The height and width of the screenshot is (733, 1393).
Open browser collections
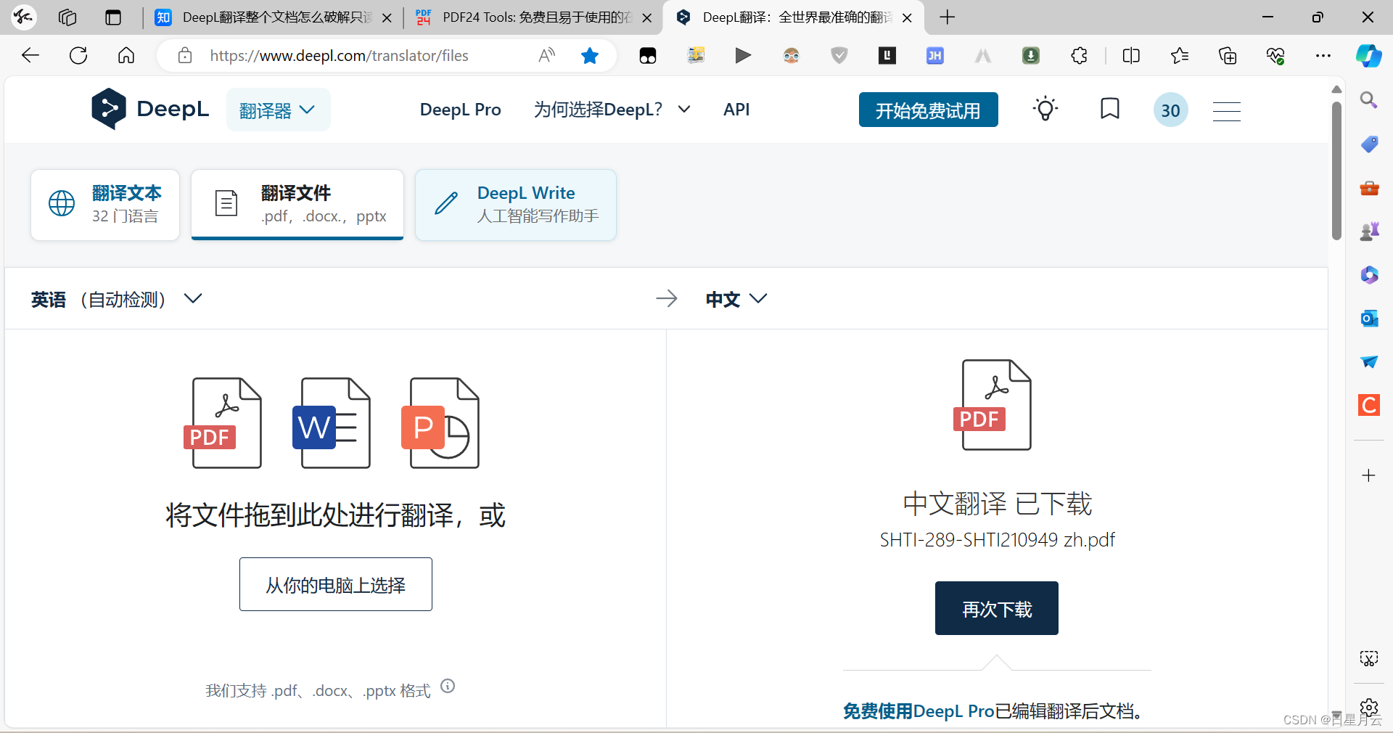click(x=1227, y=55)
